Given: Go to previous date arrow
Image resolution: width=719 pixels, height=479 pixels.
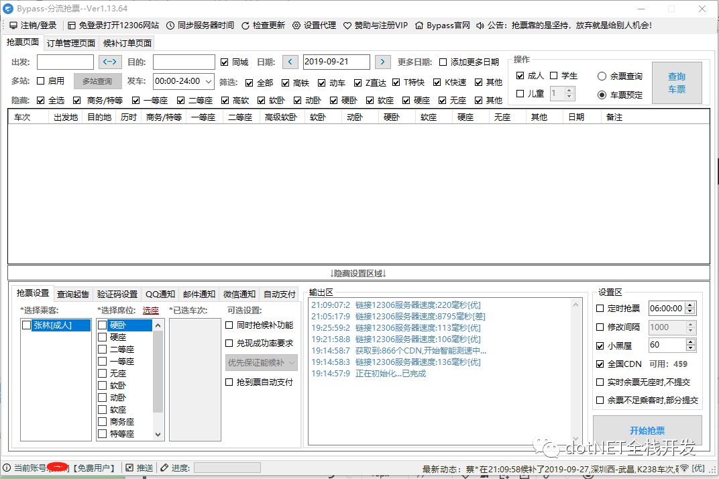Looking at the screenshot, I should point(290,62).
